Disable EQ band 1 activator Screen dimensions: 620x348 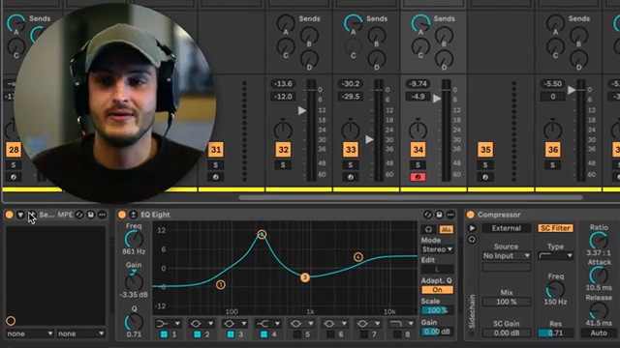[x=164, y=334]
